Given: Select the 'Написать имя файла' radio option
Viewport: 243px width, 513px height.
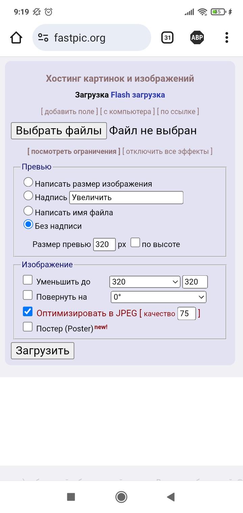Looking at the screenshot, I should coord(28,211).
